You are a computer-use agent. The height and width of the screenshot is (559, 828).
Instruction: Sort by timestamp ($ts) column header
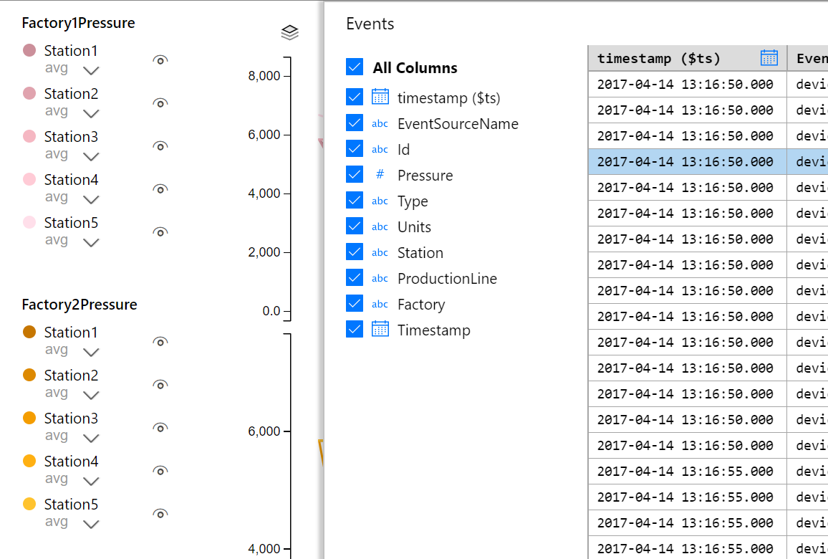(659, 59)
